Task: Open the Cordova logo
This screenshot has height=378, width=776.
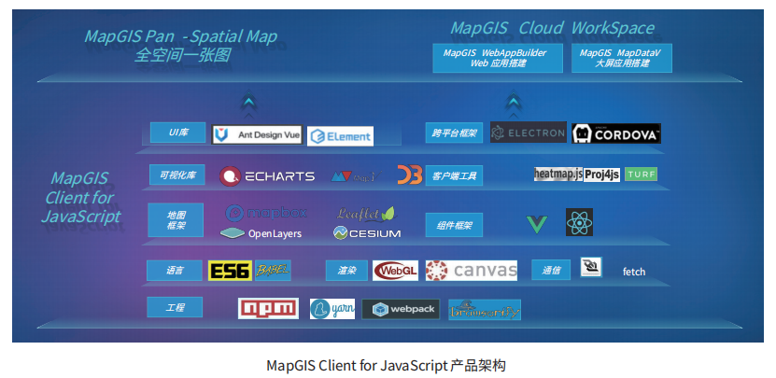Action: [x=616, y=134]
